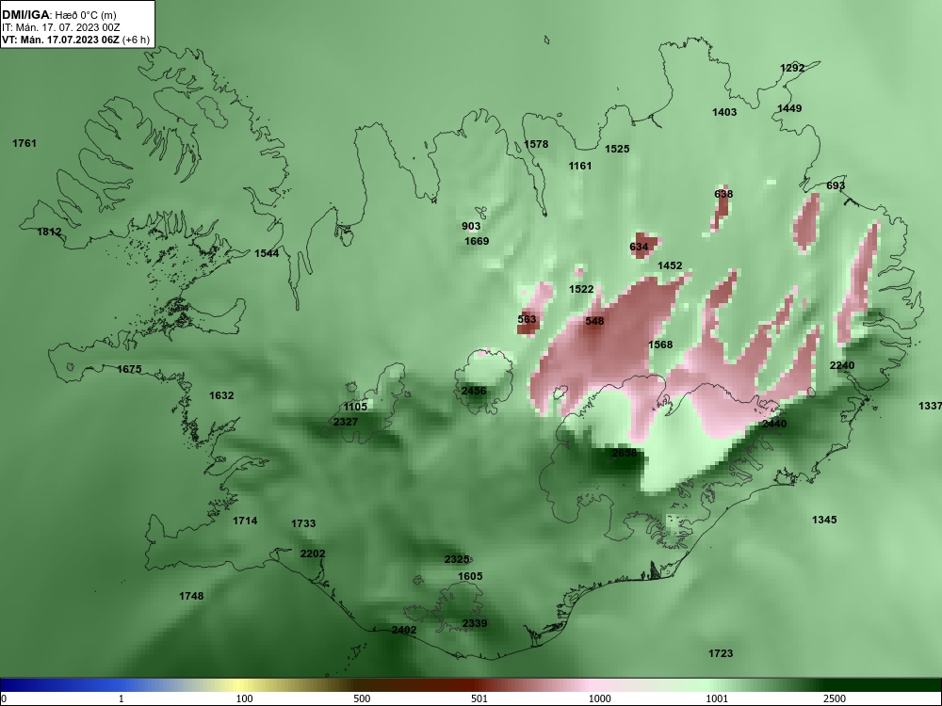Click the map value 903
This screenshot has width=942, height=706.
[x=472, y=226]
